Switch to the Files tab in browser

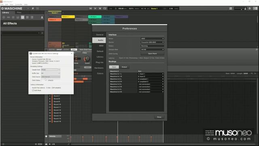click(19, 13)
